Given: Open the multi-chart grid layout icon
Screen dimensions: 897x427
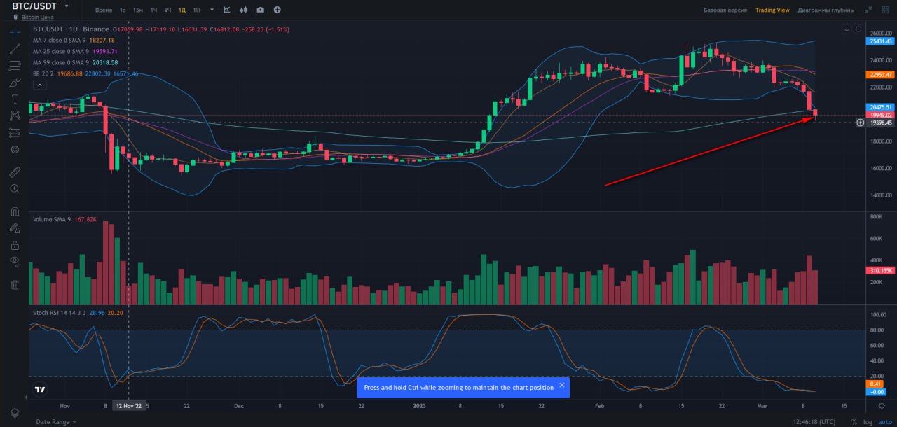Looking at the screenshot, I should tap(886, 10).
